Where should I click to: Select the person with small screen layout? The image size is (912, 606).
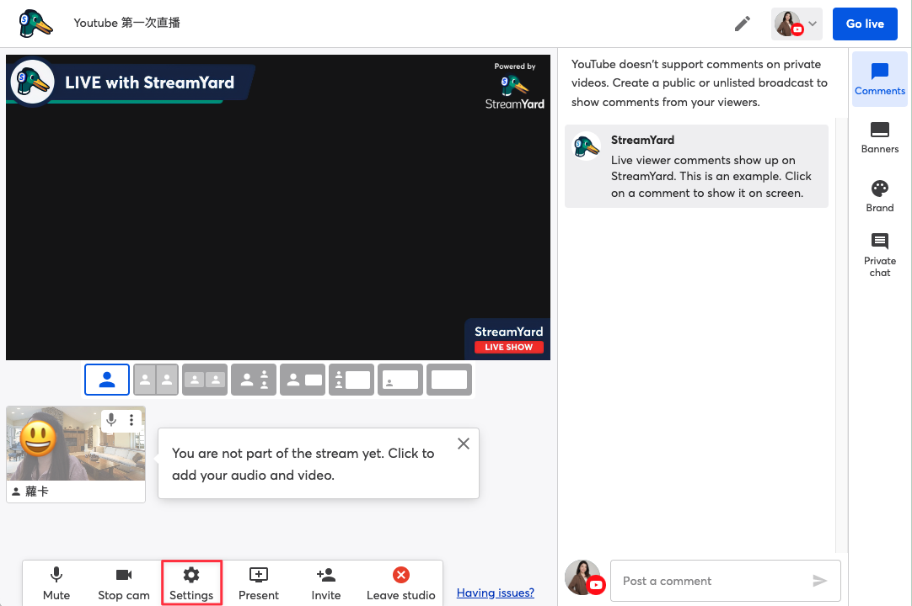(x=303, y=380)
